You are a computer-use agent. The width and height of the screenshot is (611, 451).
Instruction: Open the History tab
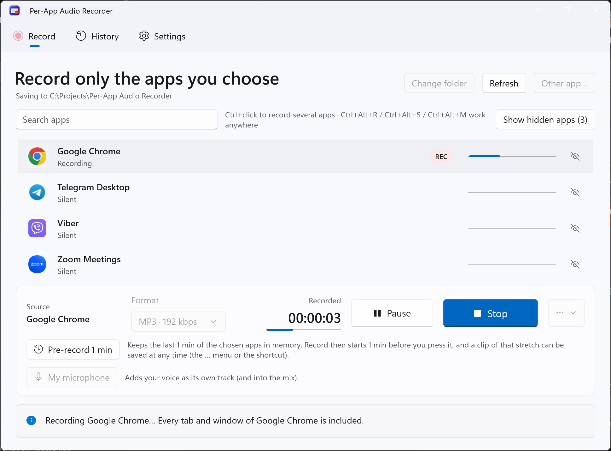tap(97, 36)
